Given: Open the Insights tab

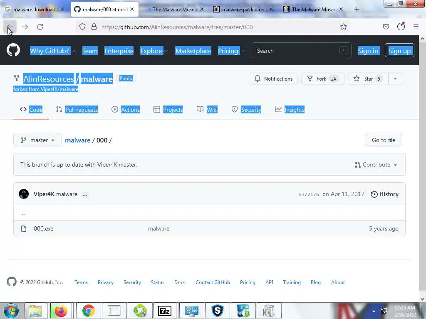Looking at the screenshot, I should (290, 110).
